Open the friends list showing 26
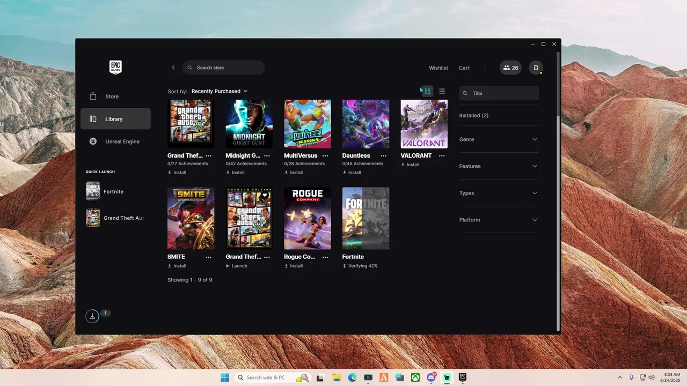 click(510, 68)
